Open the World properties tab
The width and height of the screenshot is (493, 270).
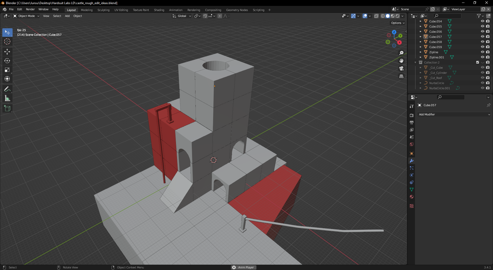pyautogui.click(x=412, y=144)
